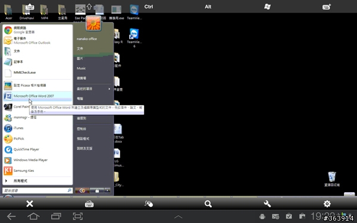The image size is (357, 223).
Task: Open the wrench tools icon
Action: [x=267, y=203]
